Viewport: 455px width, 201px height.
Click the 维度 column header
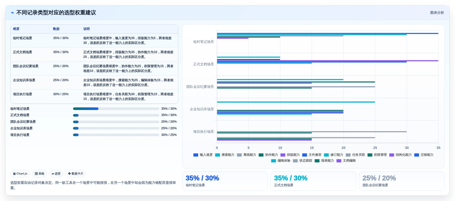pos(16,29)
